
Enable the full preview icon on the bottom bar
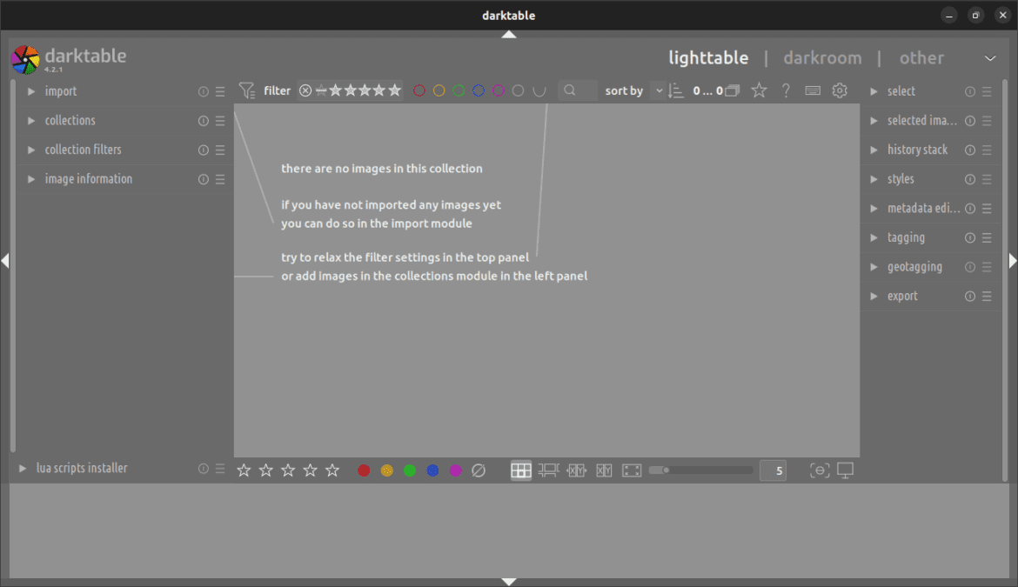point(631,470)
